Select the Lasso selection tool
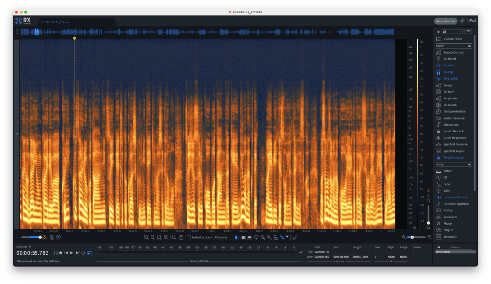The image size is (491, 284). pyautogui.click(x=256, y=237)
